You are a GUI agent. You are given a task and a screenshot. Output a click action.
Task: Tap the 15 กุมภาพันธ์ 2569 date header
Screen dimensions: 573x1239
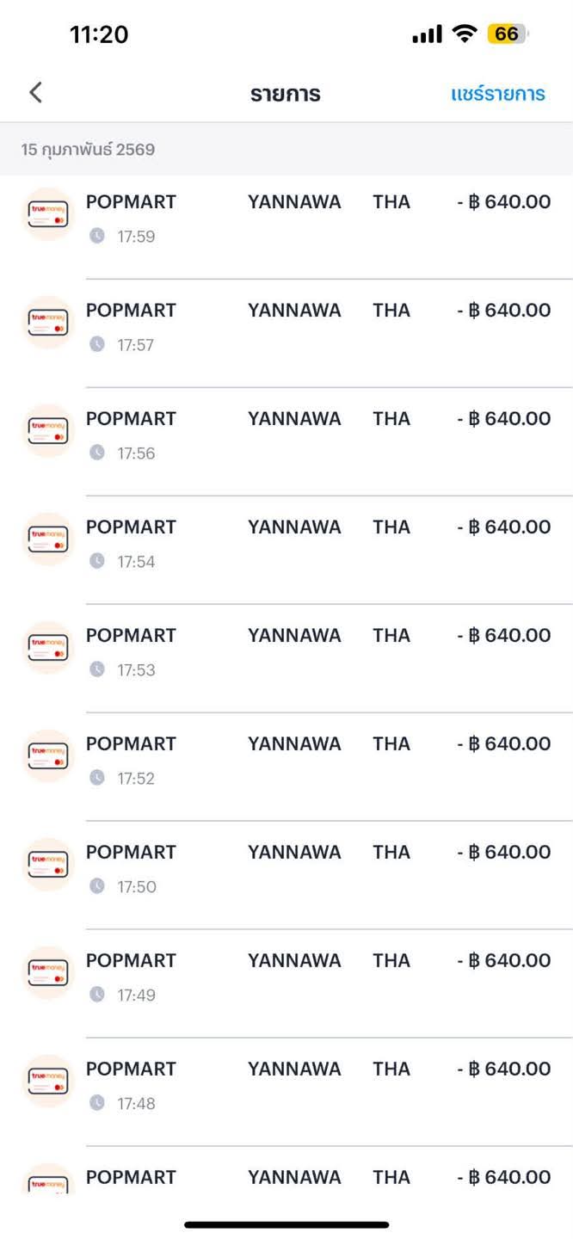[x=88, y=150]
